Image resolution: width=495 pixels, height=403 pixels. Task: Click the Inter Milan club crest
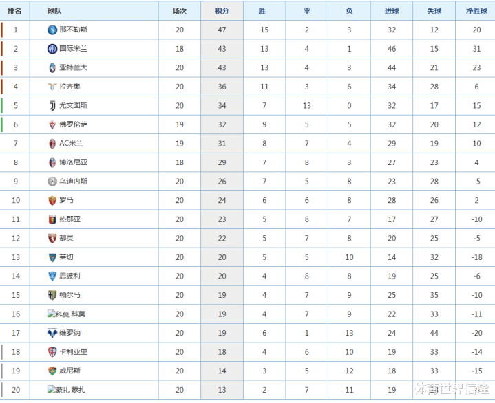(52, 49)
